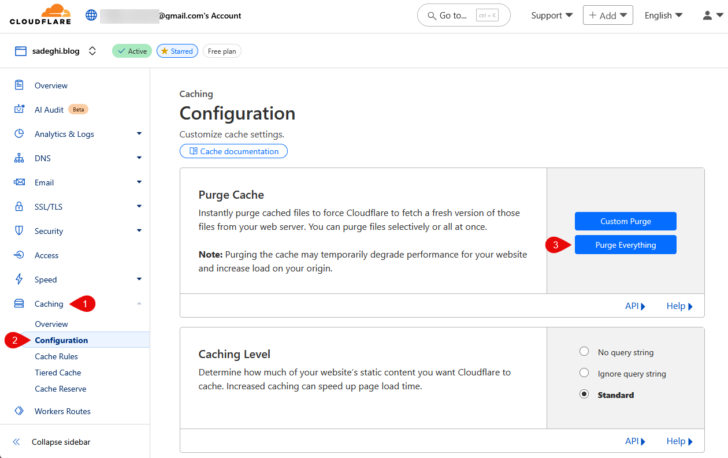Click the gmail.com's Account name
The width and height of the screenshot is (728, 458).
pos(200,16)
